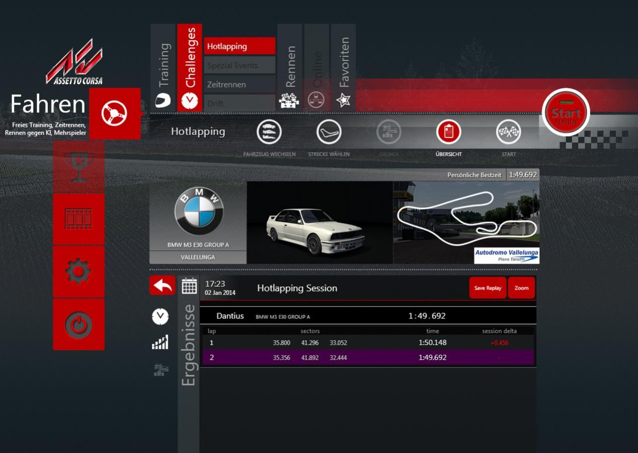Click the clock icon in results sidebar
This screenshot has width=638, height=453.
click(x=160, y=316)
